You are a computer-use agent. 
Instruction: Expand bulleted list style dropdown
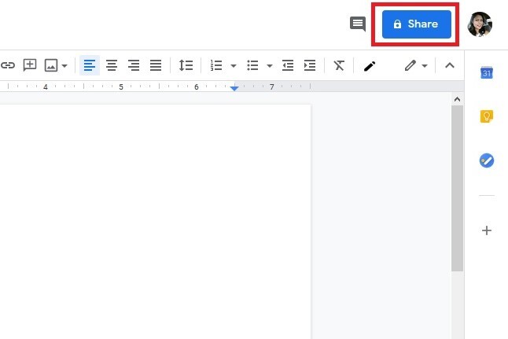pyautogui.click(x=270, y=66)
